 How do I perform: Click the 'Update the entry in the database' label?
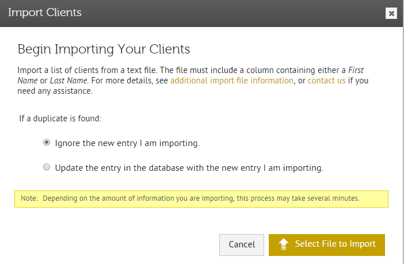click(x=189, y=169)
